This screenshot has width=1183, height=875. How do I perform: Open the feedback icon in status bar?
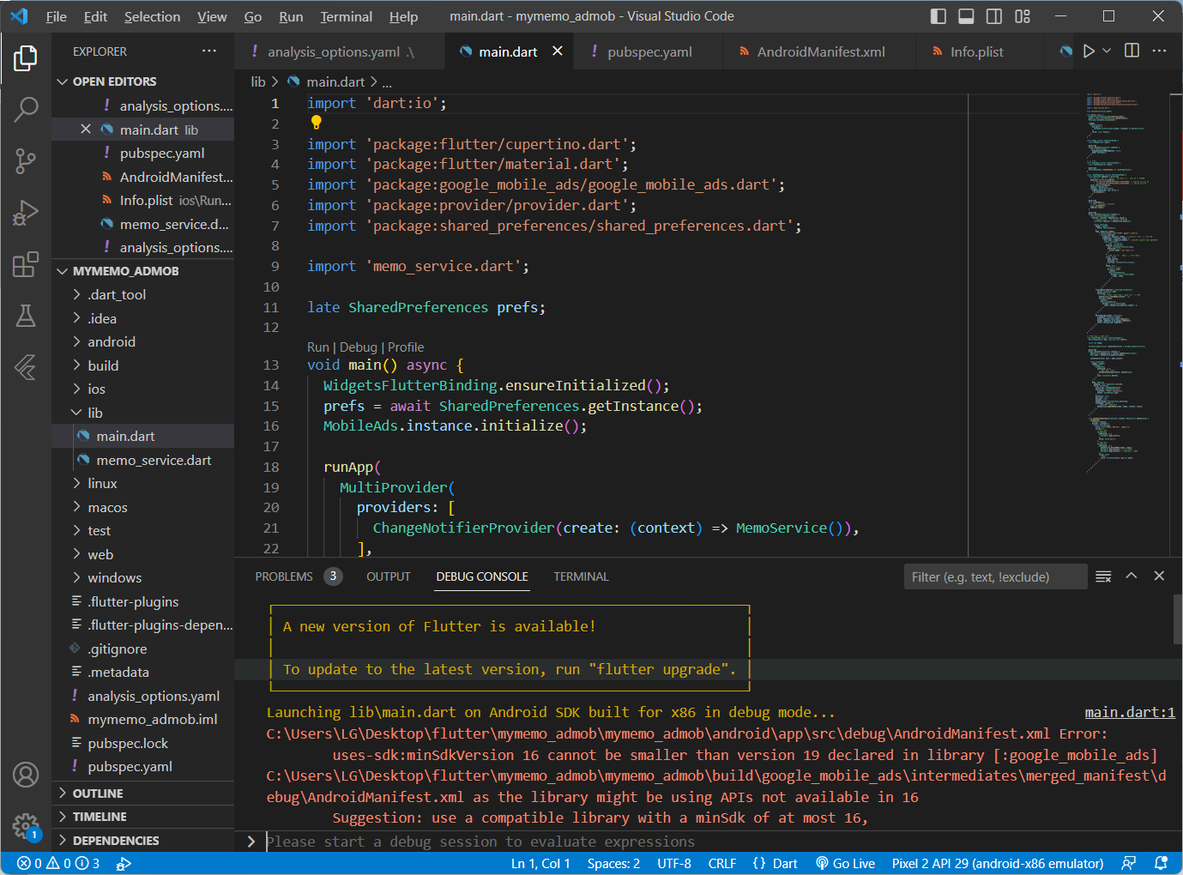(x=1129, y=864)
